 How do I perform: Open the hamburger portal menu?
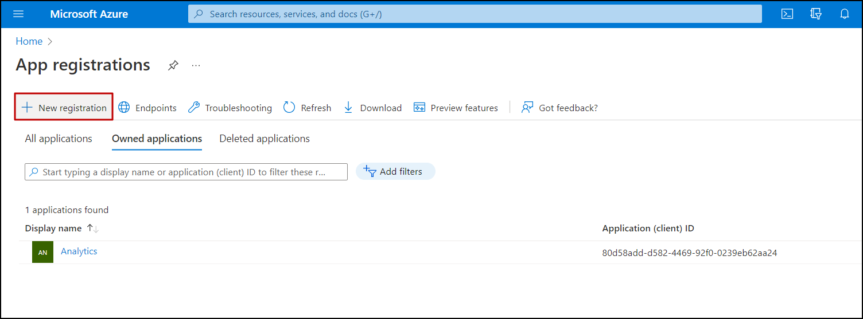pyautogui.click(x=18, y=14)
